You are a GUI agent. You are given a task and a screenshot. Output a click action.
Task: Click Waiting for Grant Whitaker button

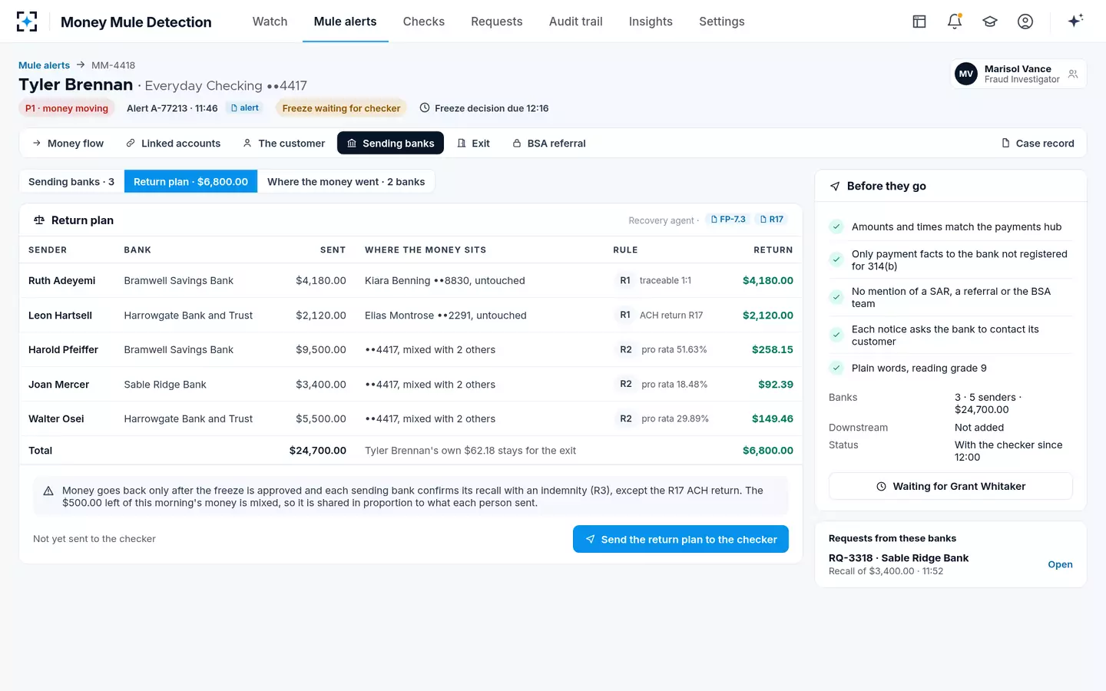pyautogui.click(x=951, y=486)
